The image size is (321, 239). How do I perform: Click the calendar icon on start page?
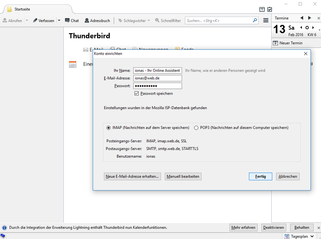73,64
